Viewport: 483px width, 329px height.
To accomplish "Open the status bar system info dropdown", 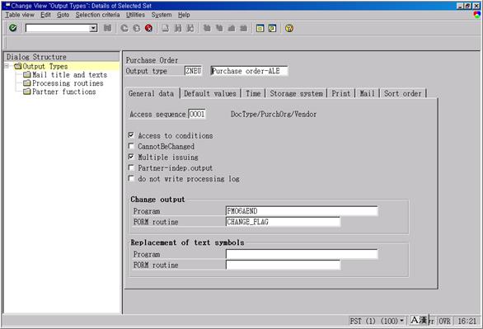I will (401, 321).
